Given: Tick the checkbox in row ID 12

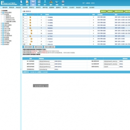Looking at the screenshot, I should click(46, 44).
